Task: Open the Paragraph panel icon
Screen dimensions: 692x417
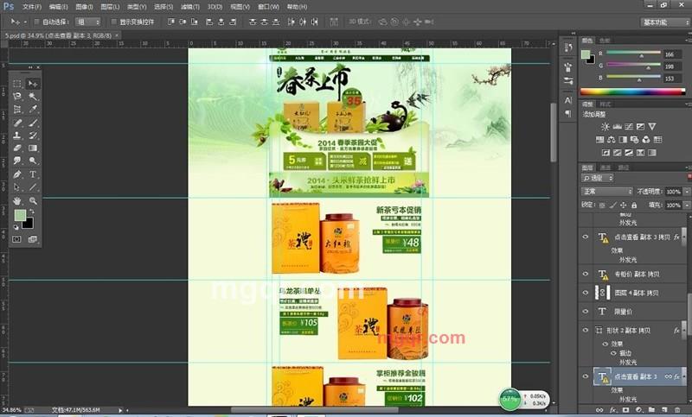Action: (568, 114)
